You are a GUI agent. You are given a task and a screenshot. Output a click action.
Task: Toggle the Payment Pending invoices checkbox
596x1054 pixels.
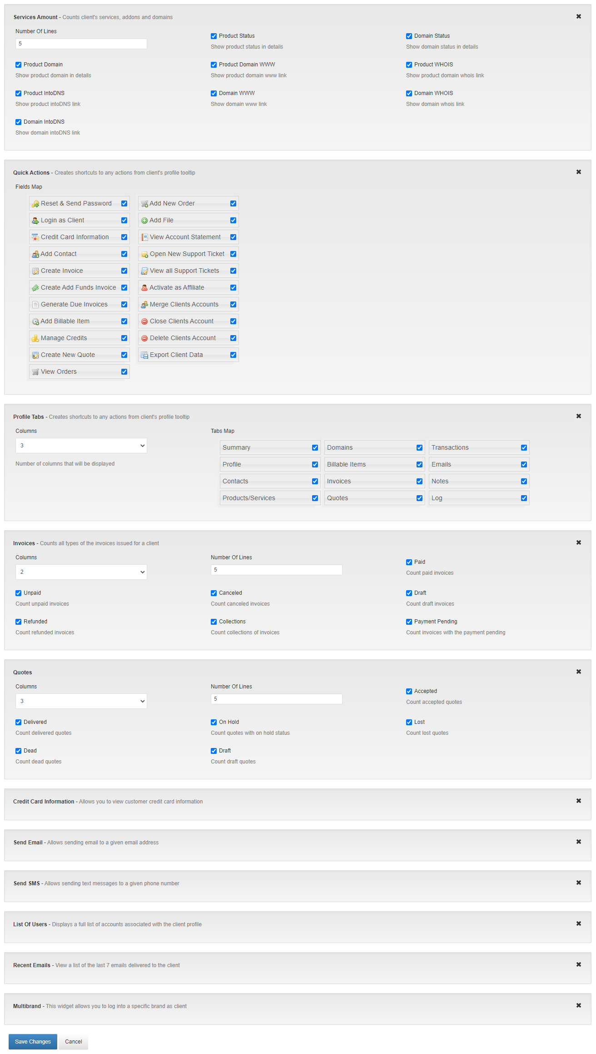409,622
